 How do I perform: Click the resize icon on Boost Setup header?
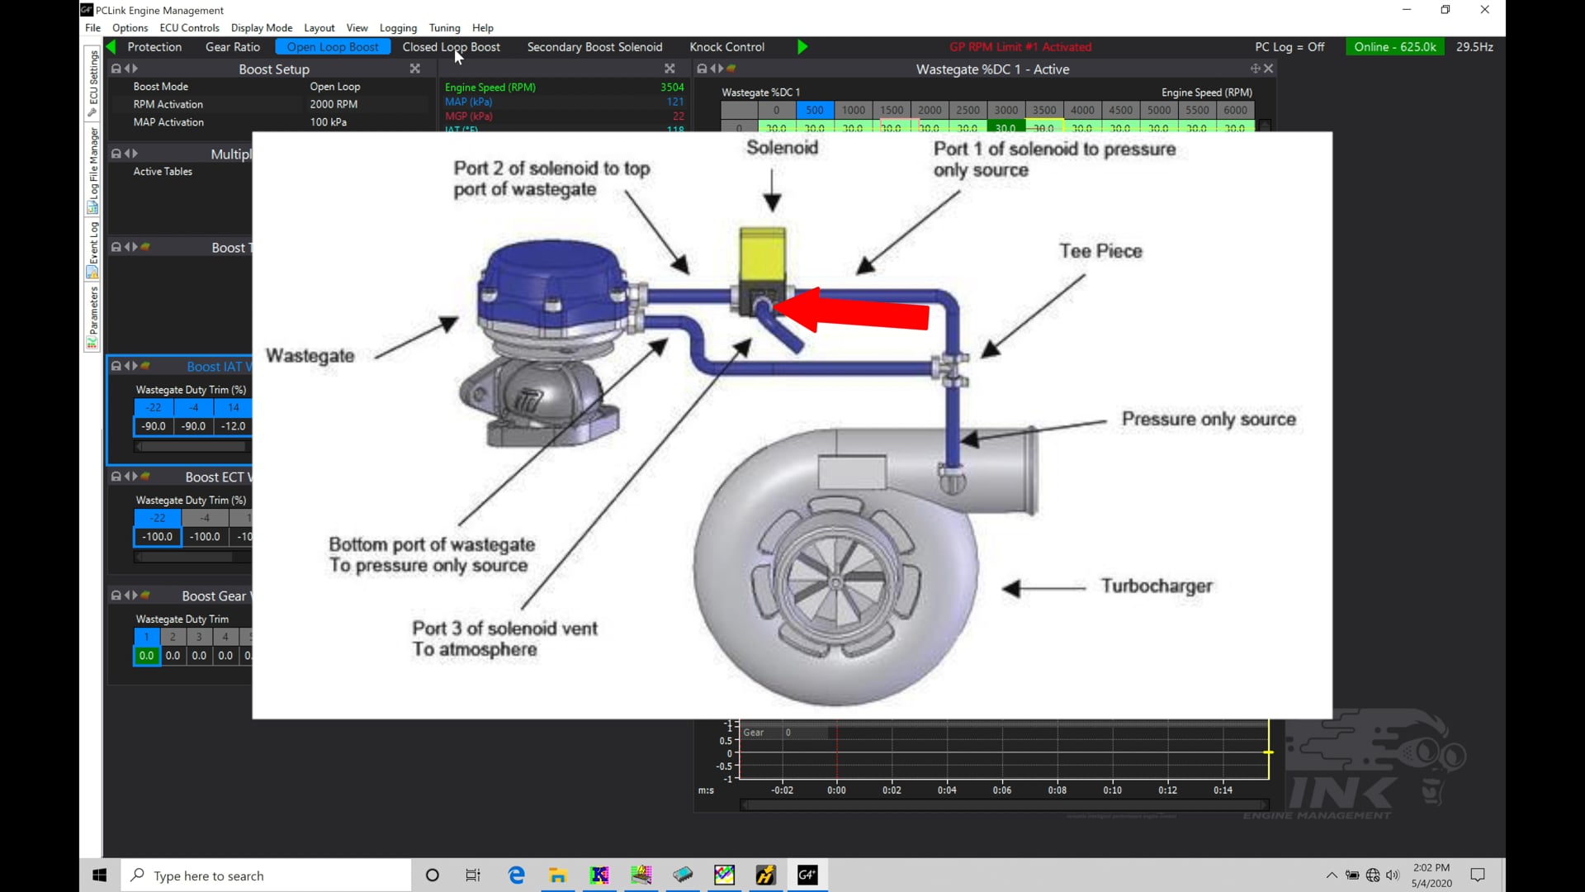(x=414, y=69)
